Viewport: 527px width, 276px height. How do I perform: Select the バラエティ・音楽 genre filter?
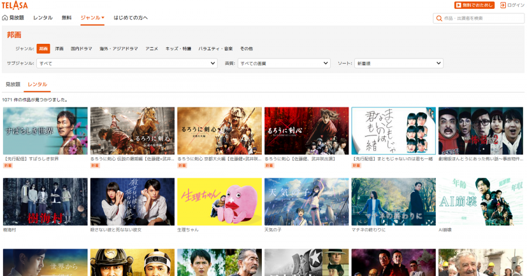(x=215, y=49)
